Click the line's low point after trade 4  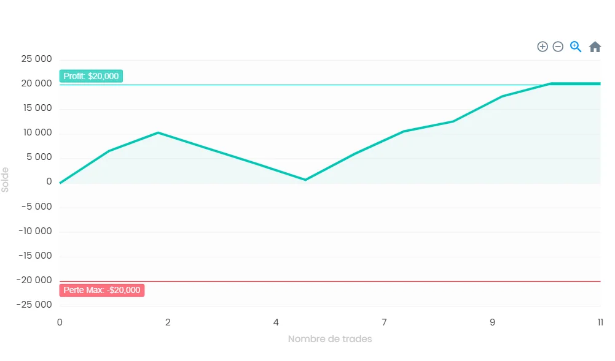pyautogui.click(x=305, y=180)
